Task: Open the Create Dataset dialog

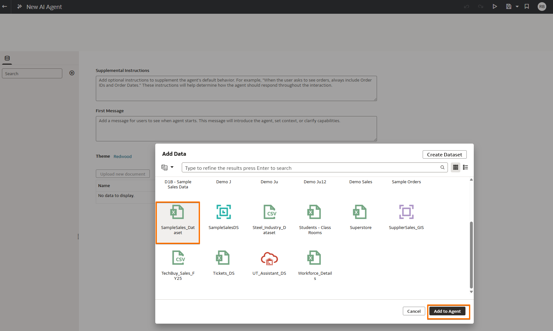Action: [444, 154]
